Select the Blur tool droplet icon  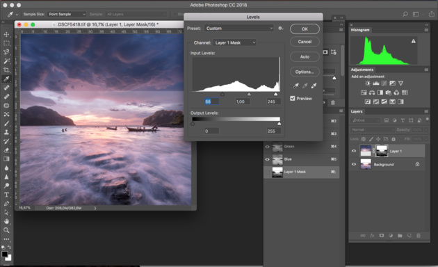(x=6, y=168)
